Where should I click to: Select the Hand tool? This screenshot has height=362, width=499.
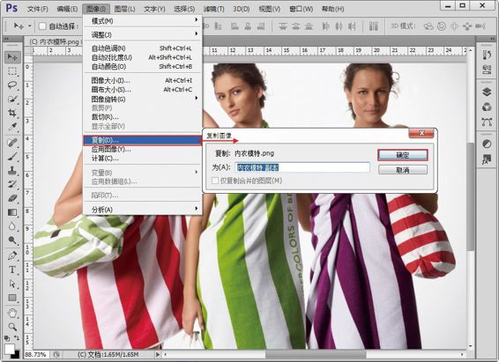tap(12, 313)
